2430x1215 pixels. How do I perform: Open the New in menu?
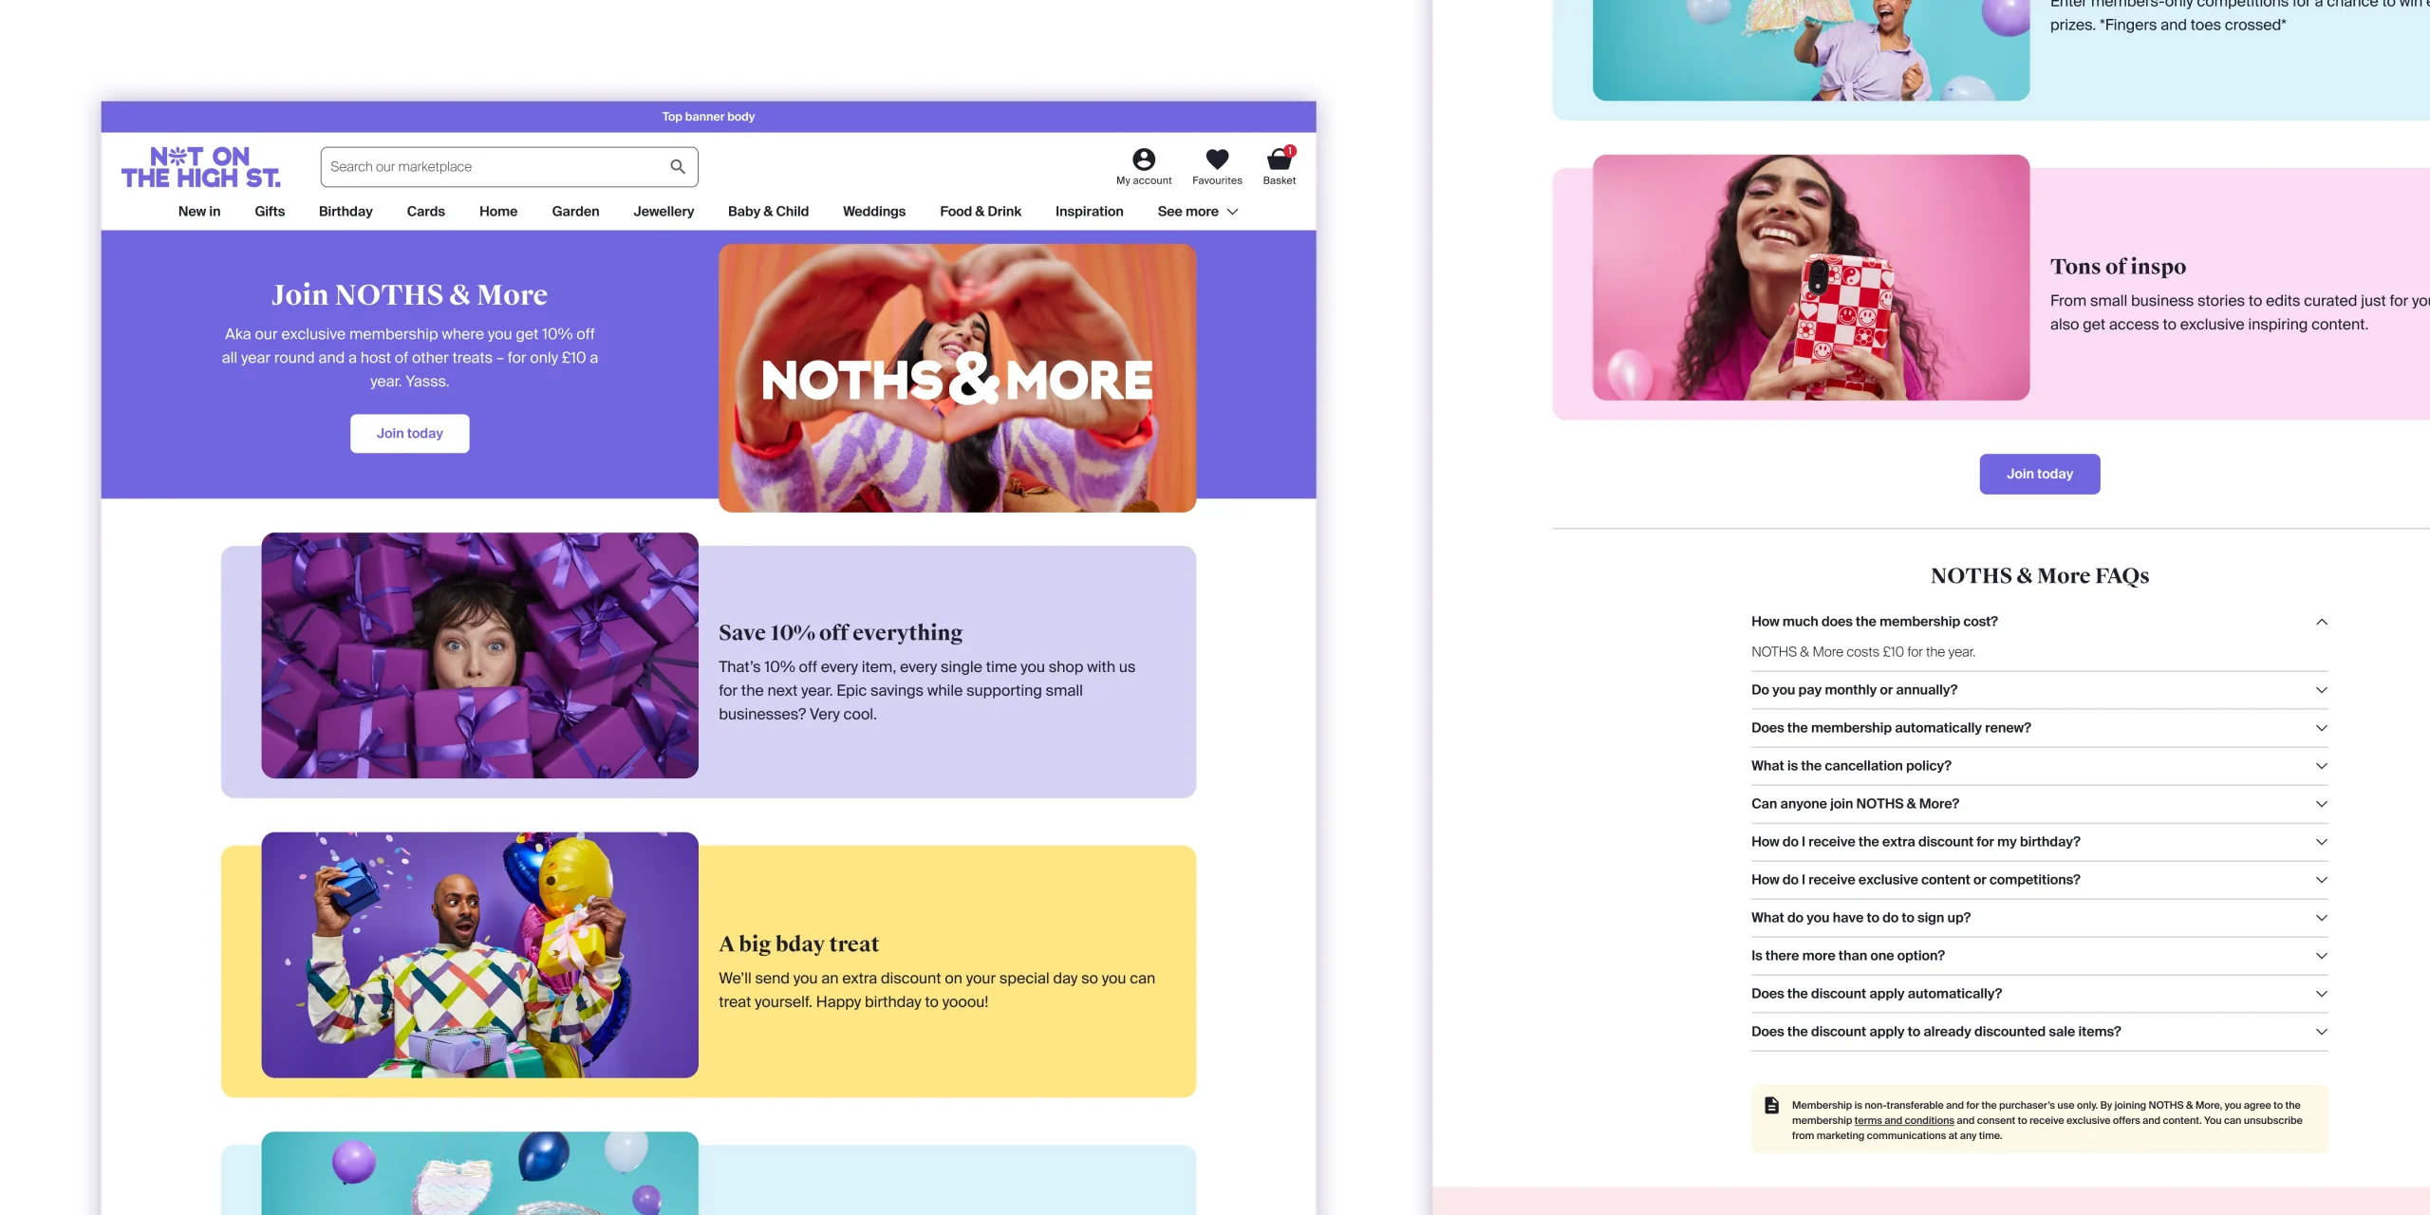coord(199,212)
